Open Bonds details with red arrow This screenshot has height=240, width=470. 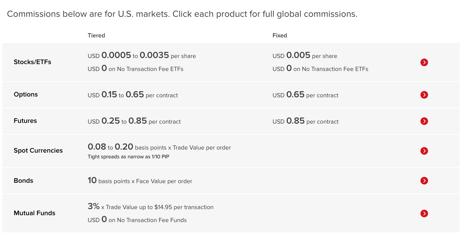coord(424,180)
